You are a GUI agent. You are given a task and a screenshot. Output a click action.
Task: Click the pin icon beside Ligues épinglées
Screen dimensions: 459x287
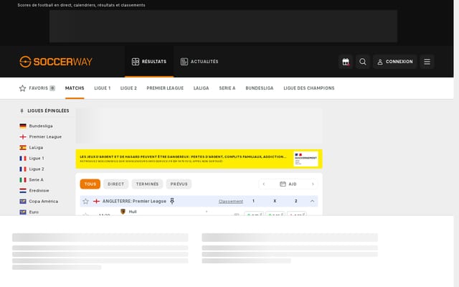[22, 110]
